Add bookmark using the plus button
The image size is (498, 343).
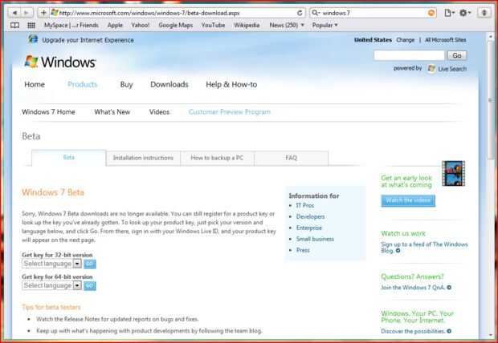tap(43, 13)
